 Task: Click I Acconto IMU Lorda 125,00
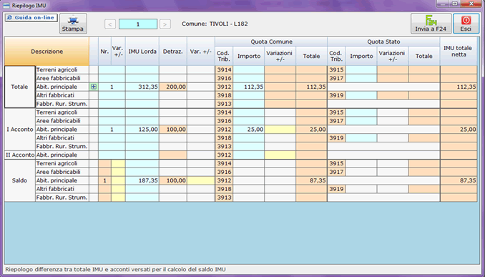click(x=142, y=130)
